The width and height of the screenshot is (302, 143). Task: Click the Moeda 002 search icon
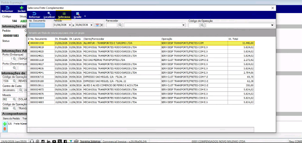point(15,99)
